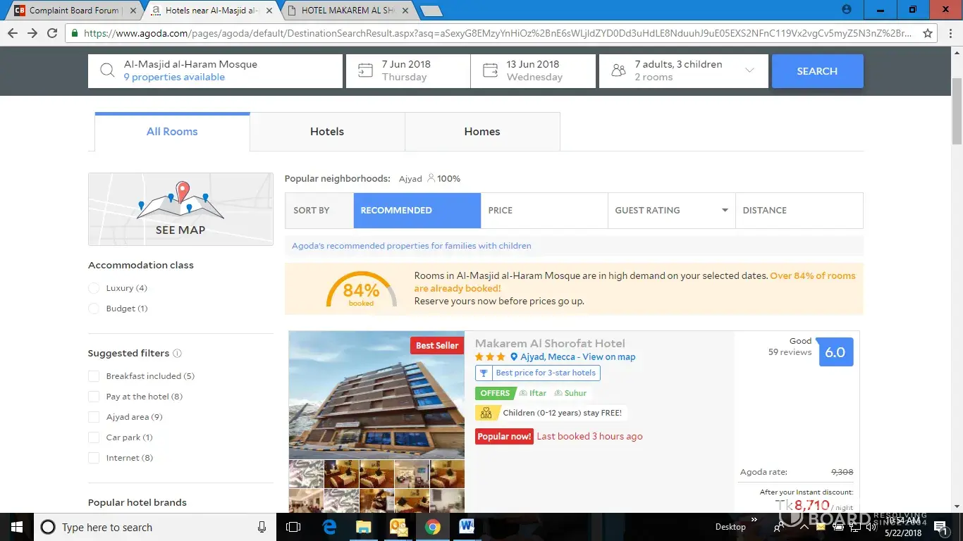Click the info icon next to Suggested filters

click(177, 354)
